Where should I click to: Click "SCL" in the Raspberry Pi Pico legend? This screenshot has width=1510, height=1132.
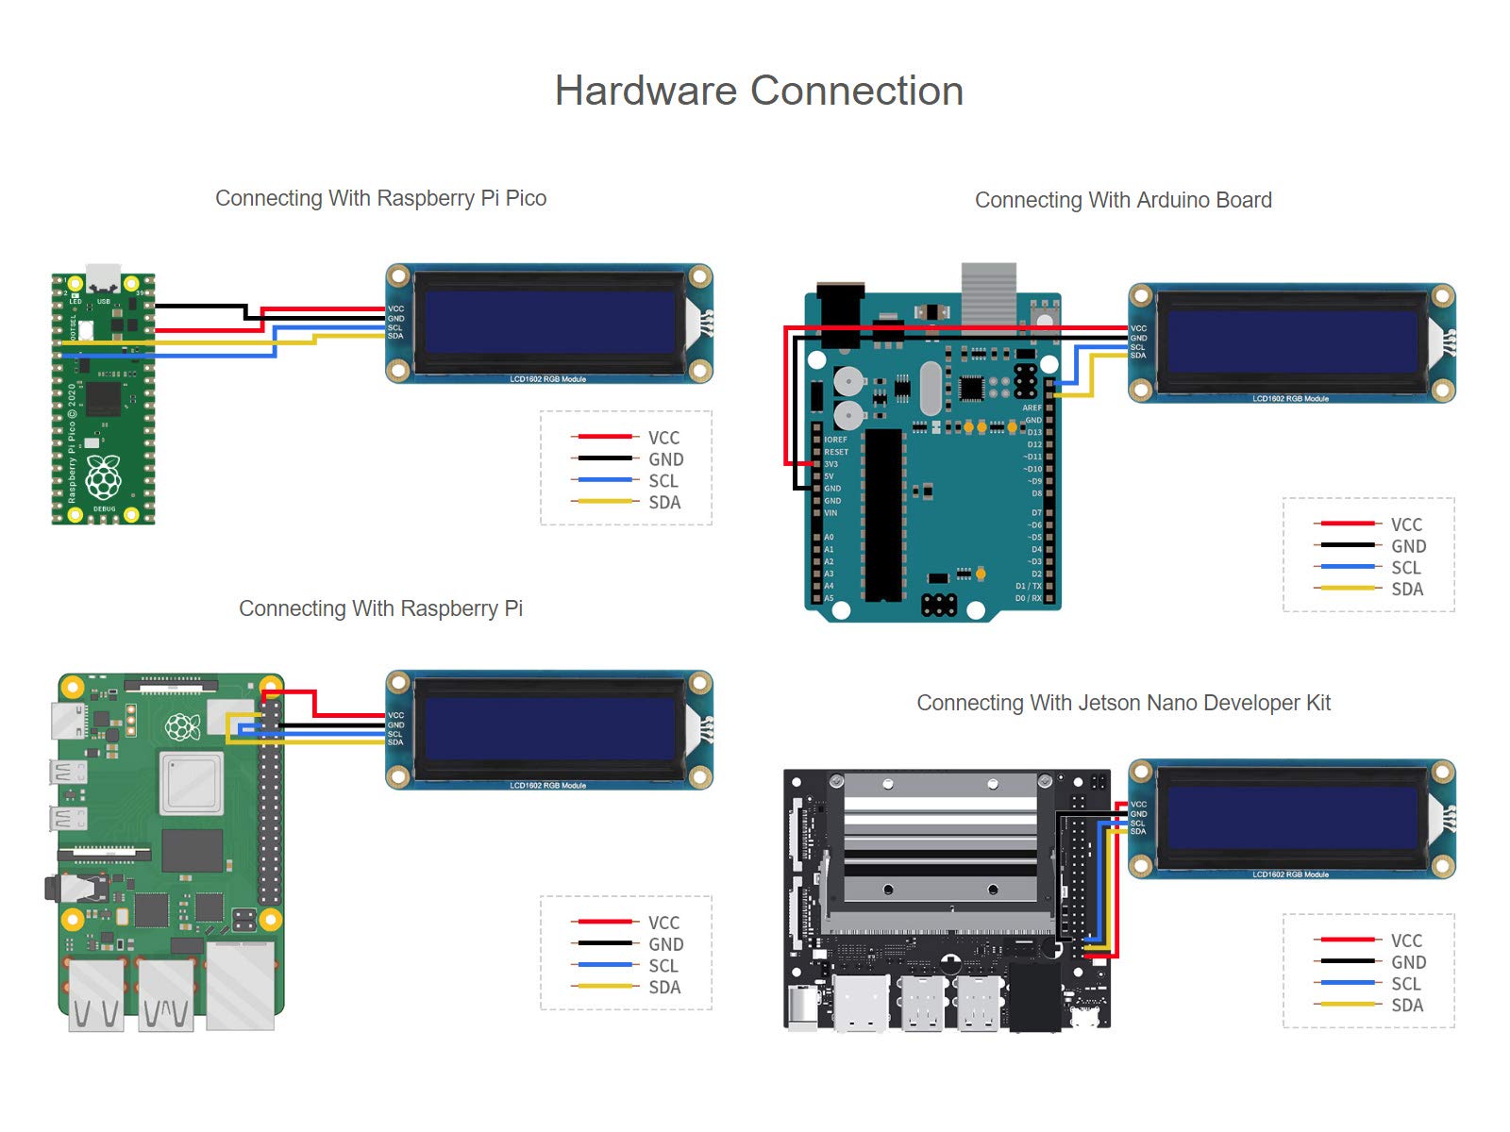tap(663, 481)
